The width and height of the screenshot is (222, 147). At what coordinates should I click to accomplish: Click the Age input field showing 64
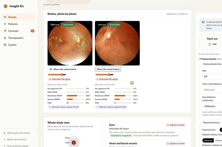(x=212, y=76)
